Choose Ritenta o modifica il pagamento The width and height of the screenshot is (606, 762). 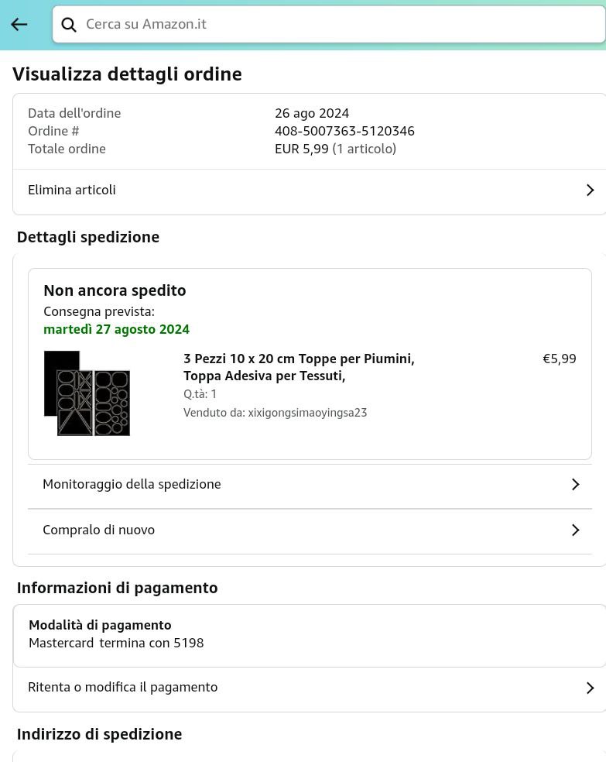click(x=122, y=687)
